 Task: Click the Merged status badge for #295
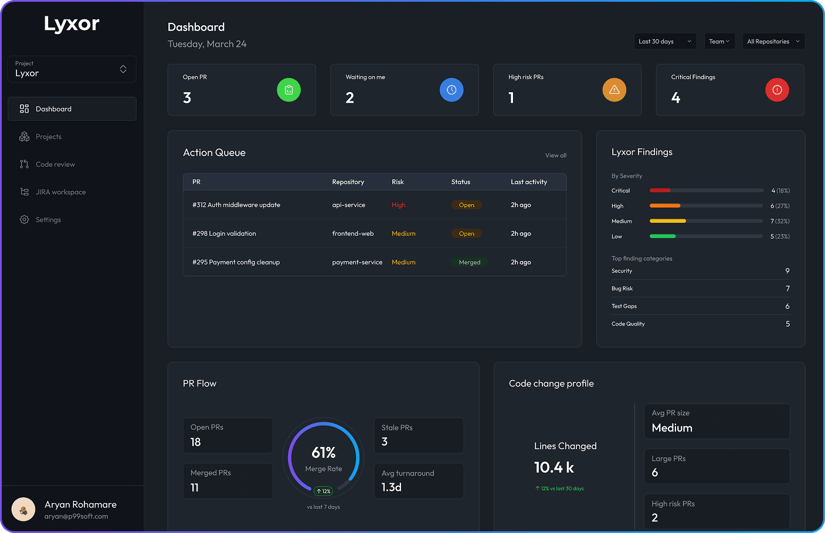pyautogui.click(x=470, y=262)
